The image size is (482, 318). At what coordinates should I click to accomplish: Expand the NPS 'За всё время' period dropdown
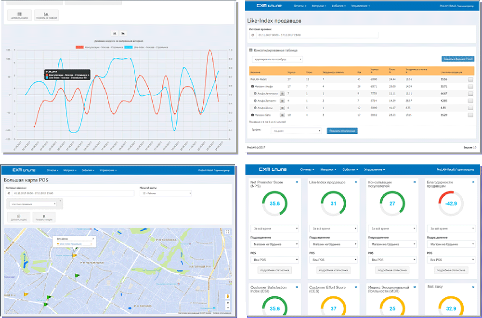[274, 229]
